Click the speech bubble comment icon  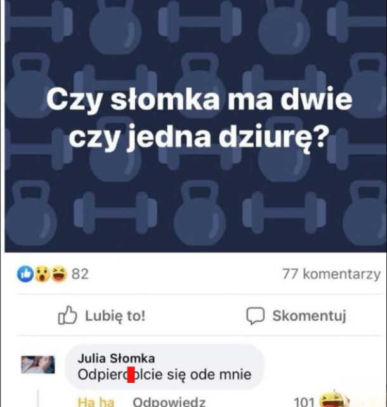(x=255, y=316)
